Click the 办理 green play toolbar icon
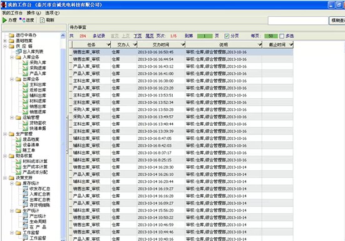 pyautogui.click(x=4, y=20)
